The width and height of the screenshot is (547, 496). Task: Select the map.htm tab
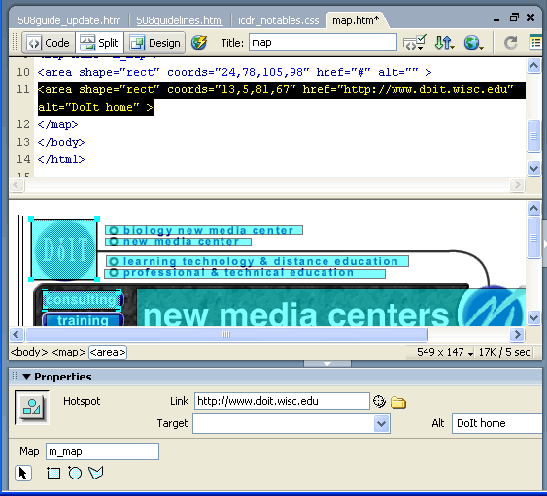point(356,20)
